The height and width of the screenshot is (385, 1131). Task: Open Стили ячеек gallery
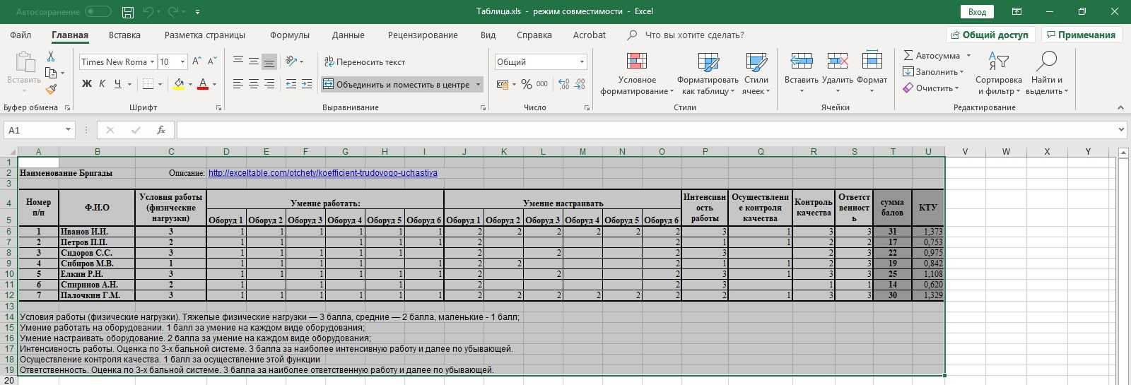(x=756, y=73)
